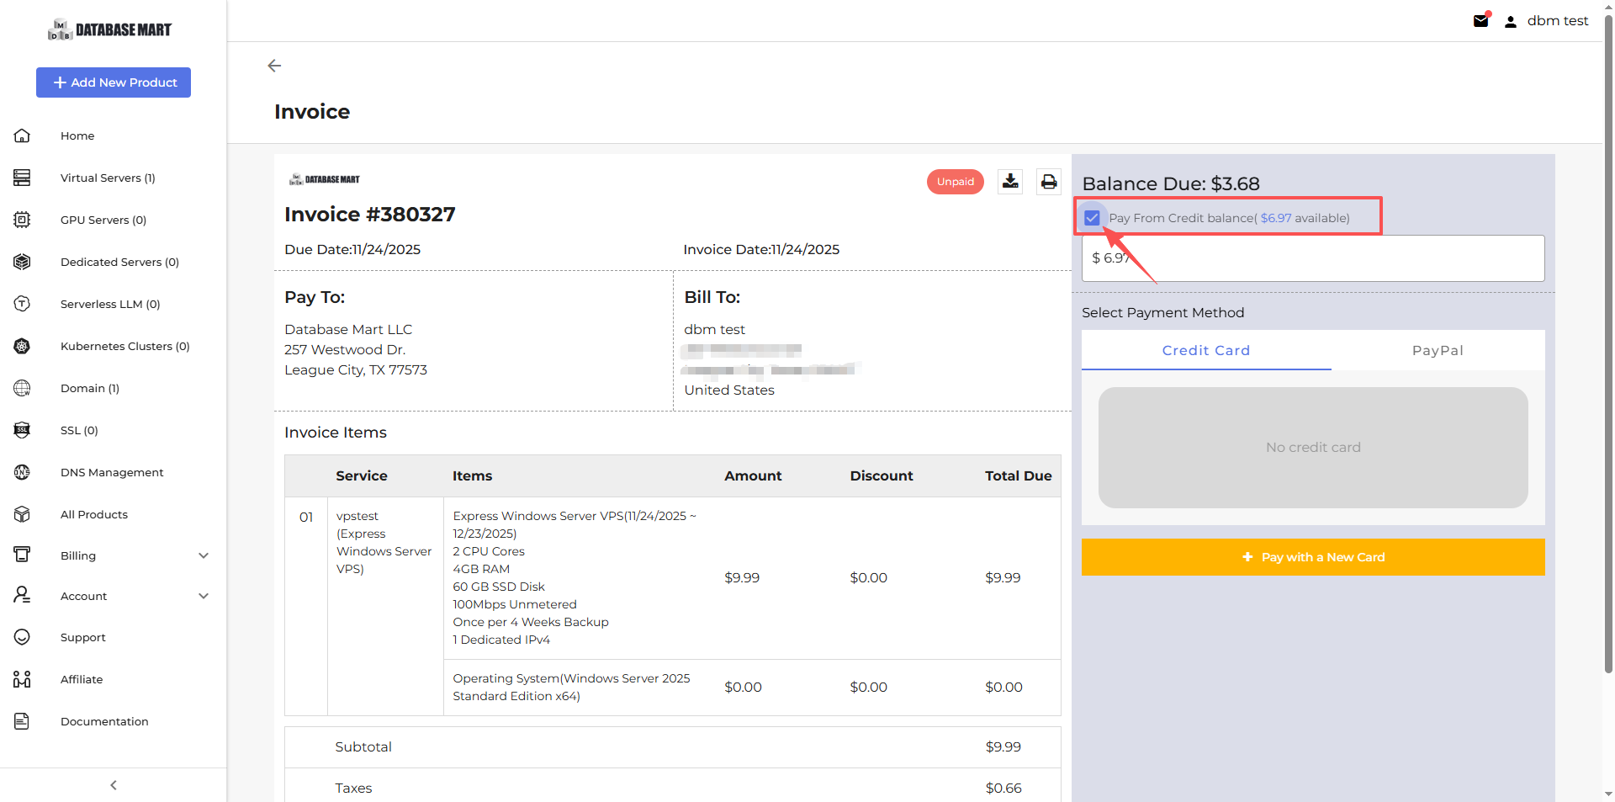This screenshot has height=802, width=1615.
Task: Click the Domain globe icon
Action: coord(22,388)
